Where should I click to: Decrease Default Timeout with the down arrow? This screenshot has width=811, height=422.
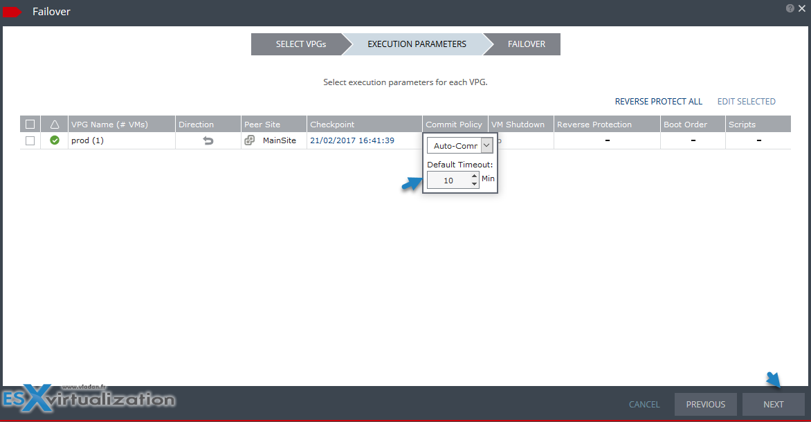click(474, 184)
